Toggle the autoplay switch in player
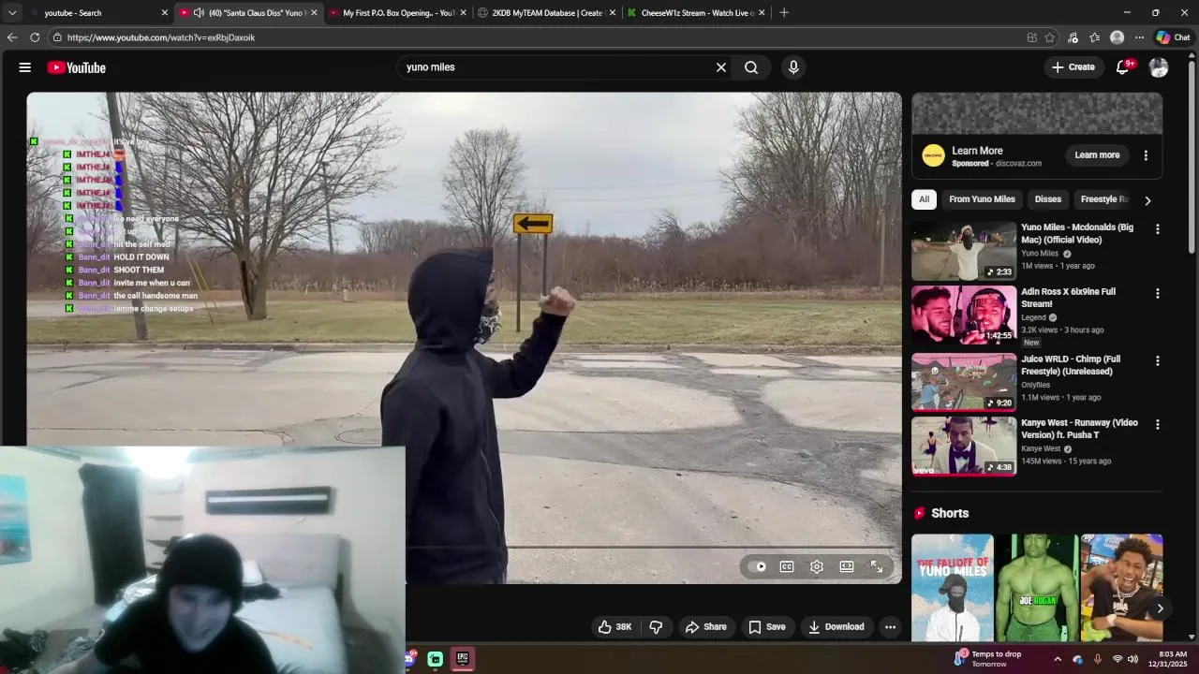The image size is (1199, 674). pyautogui.click(x=760, y=566)
